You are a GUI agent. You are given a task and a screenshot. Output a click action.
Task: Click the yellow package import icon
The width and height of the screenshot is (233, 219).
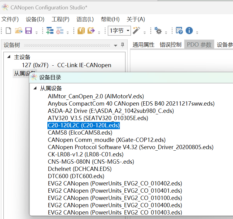point(81,31)
